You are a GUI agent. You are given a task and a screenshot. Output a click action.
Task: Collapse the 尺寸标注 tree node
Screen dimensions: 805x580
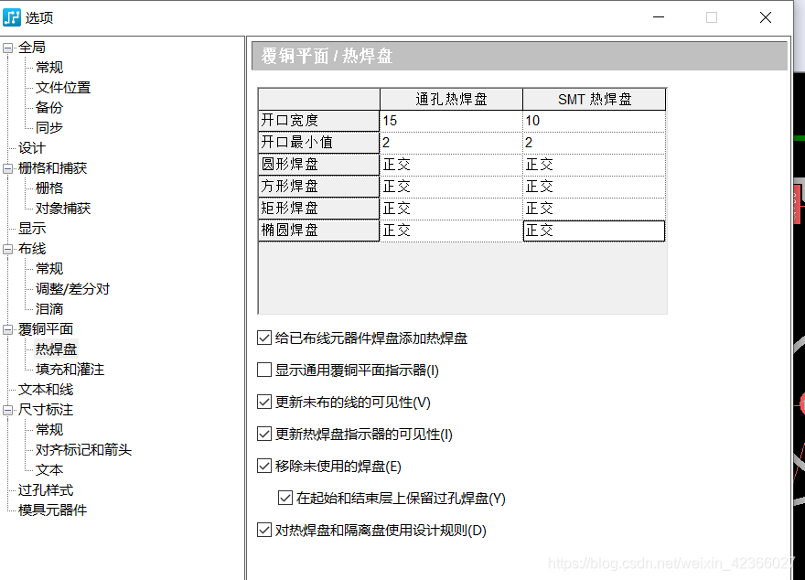coord(7,410)
